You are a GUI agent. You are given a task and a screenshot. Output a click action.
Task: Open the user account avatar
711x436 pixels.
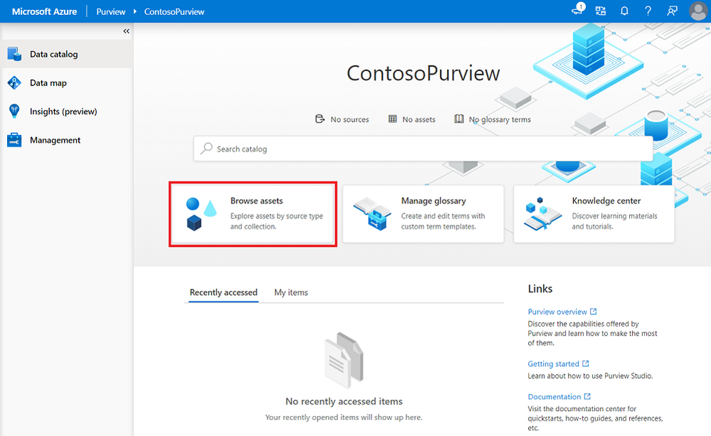(698, 11)
